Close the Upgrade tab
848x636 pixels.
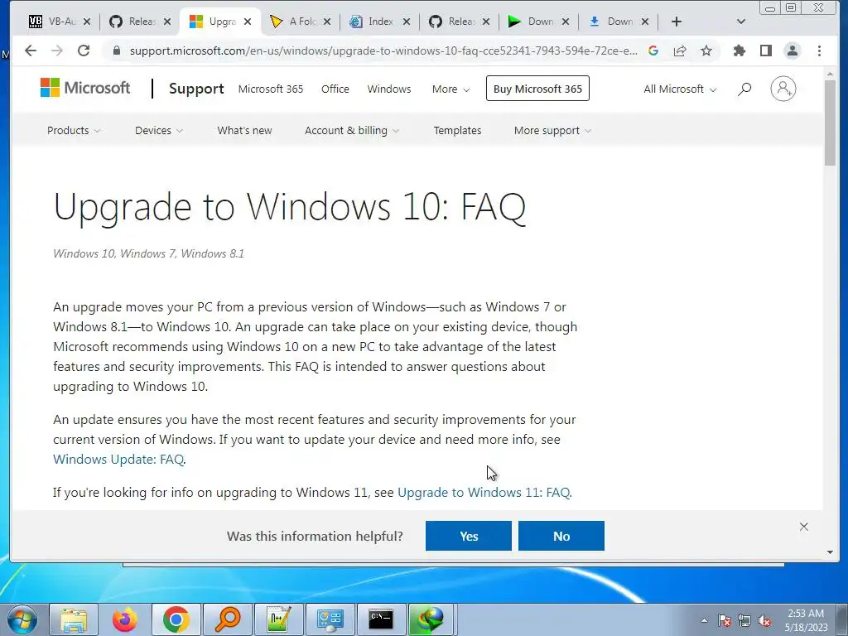click(247, 22)
